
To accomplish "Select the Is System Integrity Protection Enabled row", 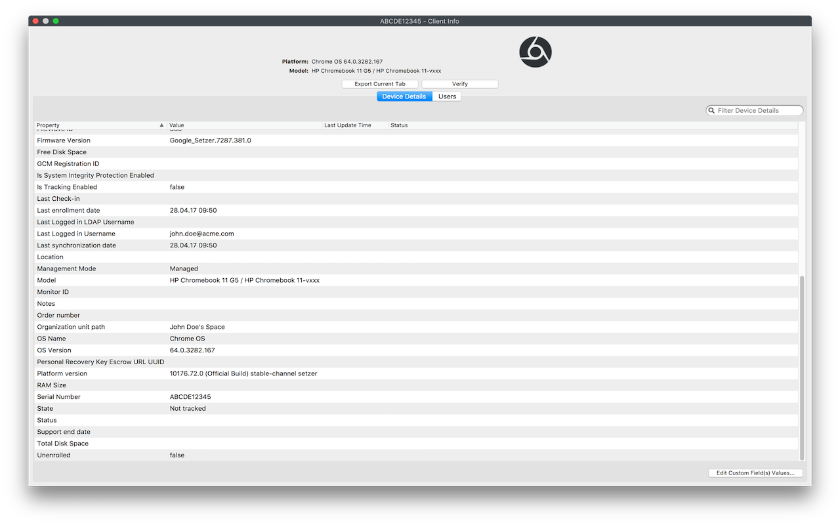I will point(416,175).
